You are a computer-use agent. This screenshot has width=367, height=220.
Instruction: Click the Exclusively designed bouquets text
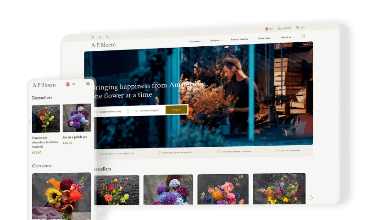[236, 152]
